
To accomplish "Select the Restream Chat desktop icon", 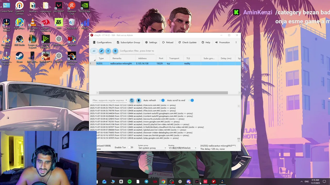I will coord(72,8).
